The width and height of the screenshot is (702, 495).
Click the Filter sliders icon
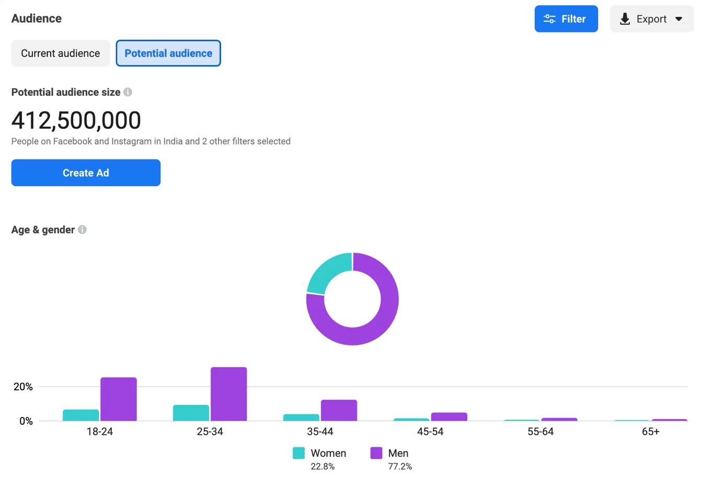549,19
